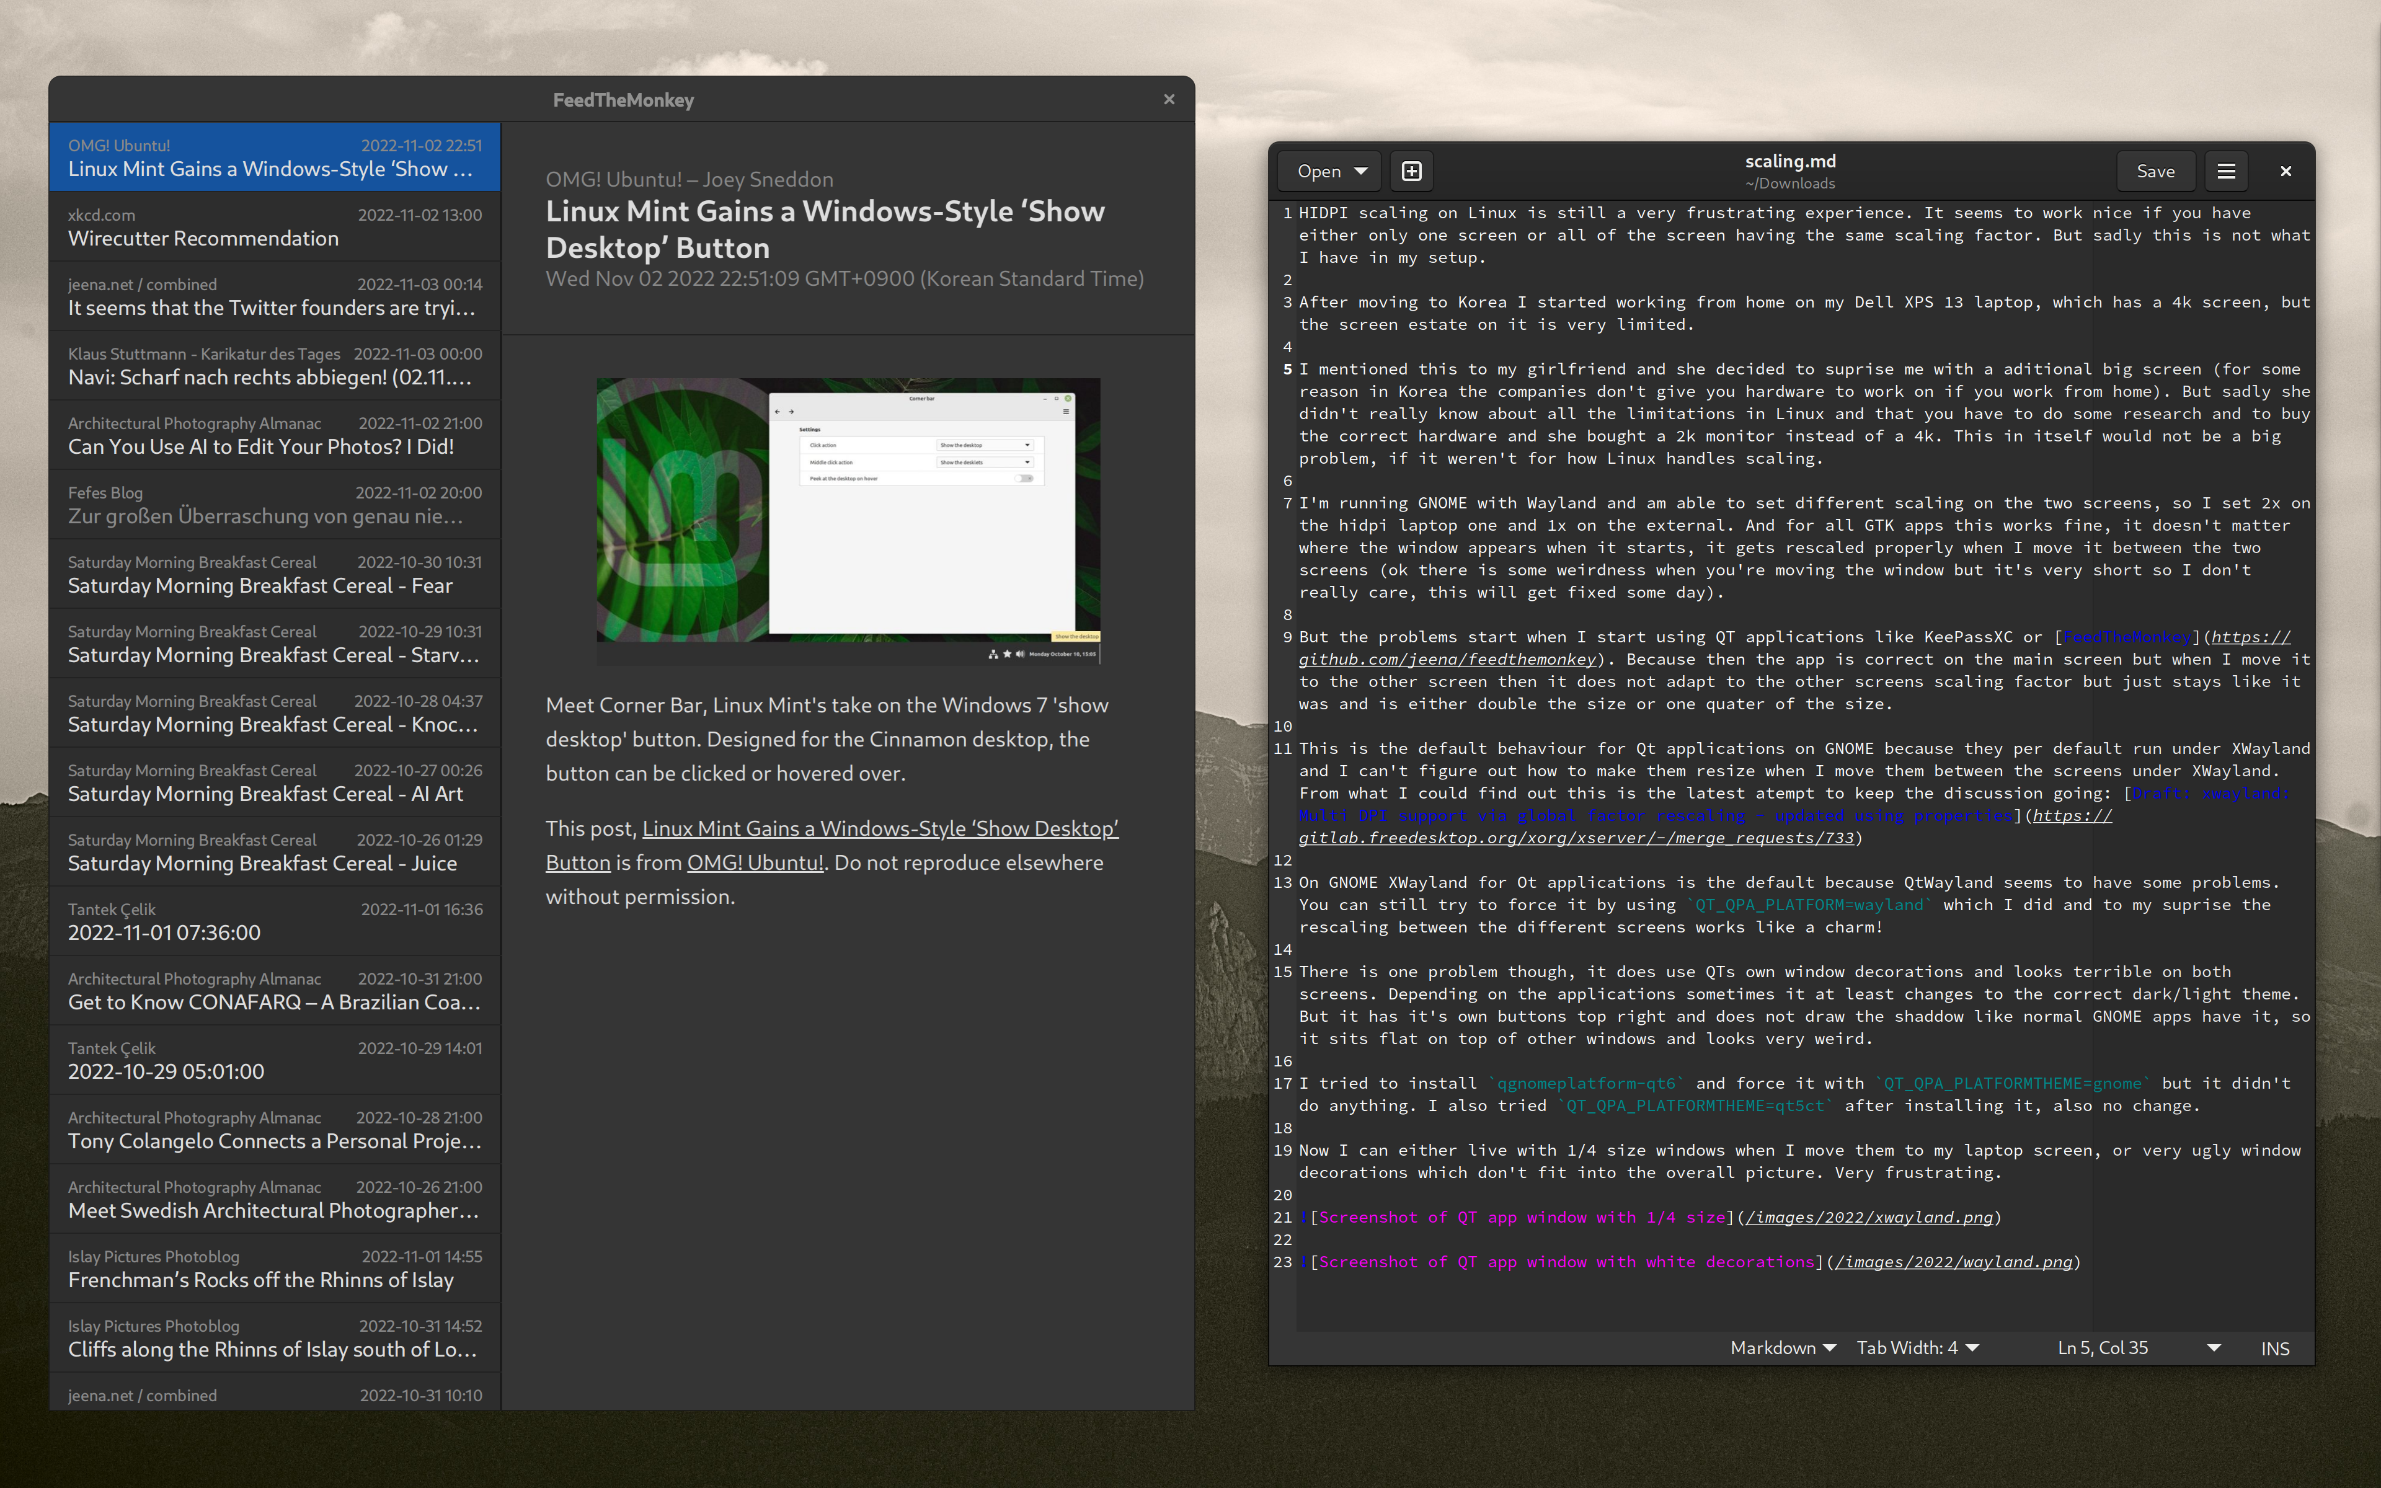This screenshot has height=1488, width=2381.
Task: Open the jeena.net Twitter founders entry
Action: point(275,296)
